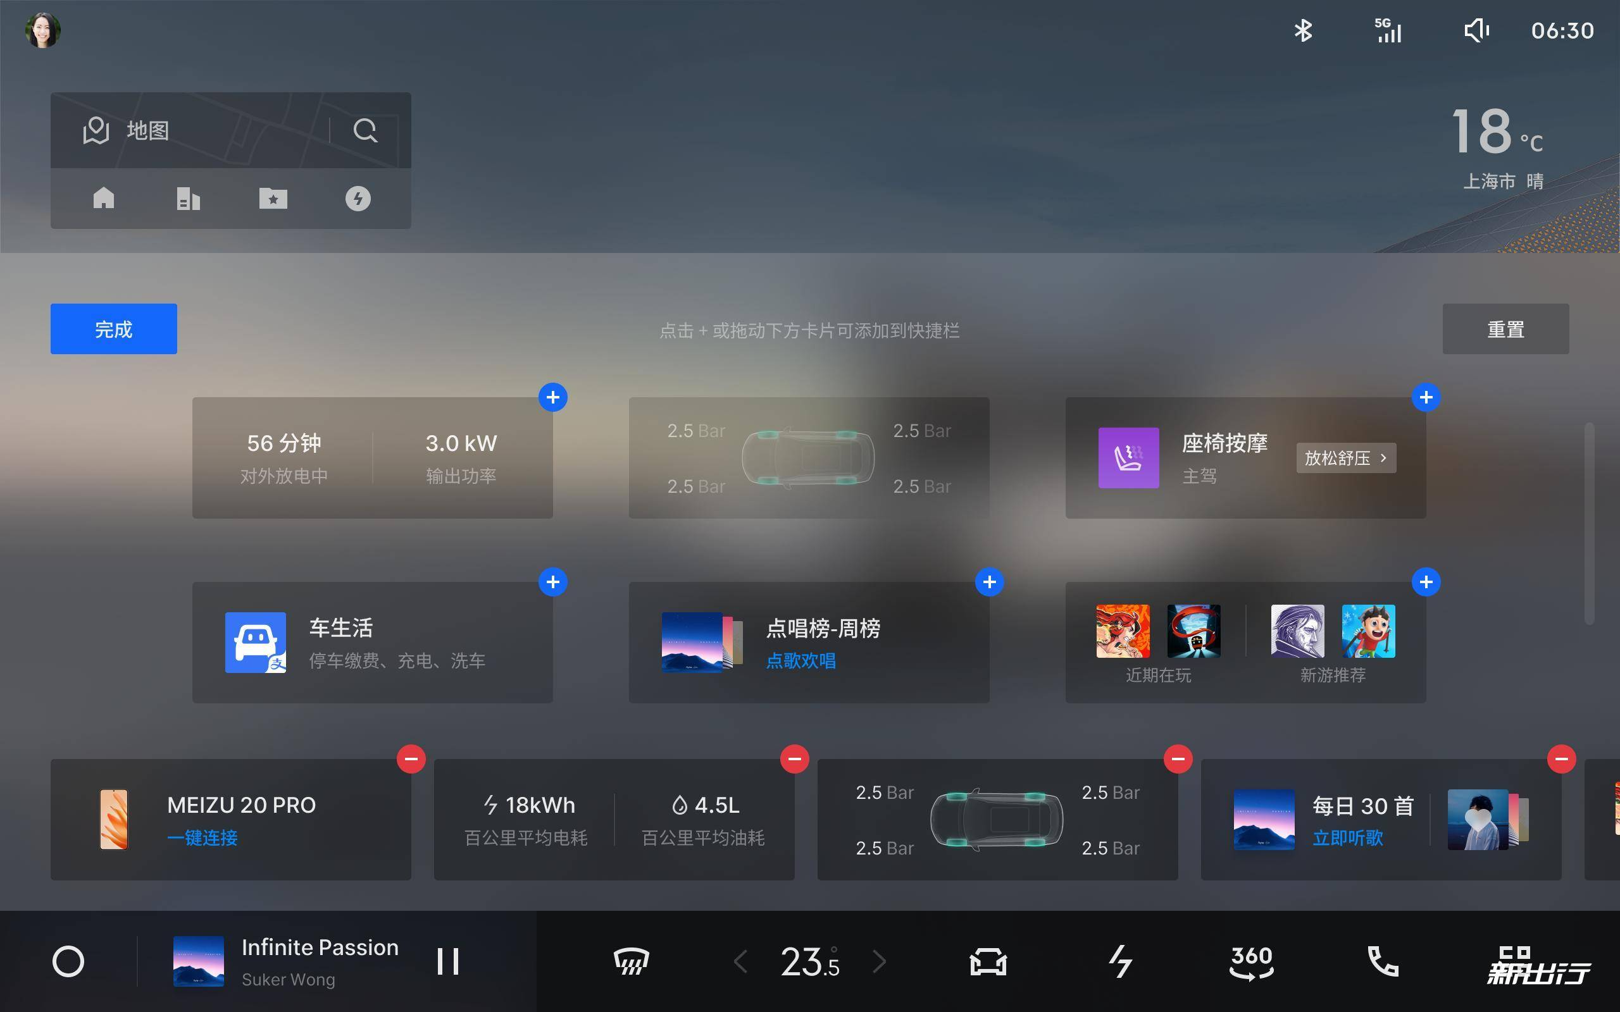Click the home shortcut icon in map widget
Image resolution: width=1620 pixels, height=1012 pixels.
[x=104, y=198]
